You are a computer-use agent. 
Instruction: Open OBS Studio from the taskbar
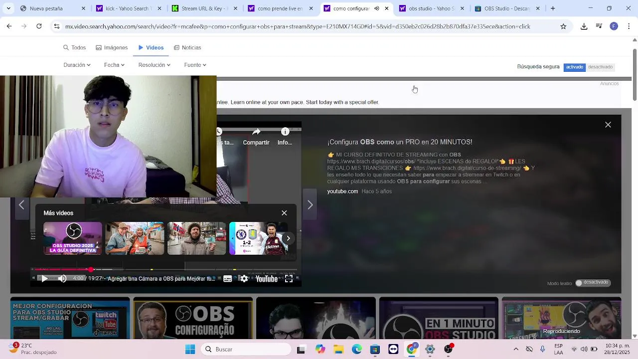pyautogui.click(x=449, y=350)
